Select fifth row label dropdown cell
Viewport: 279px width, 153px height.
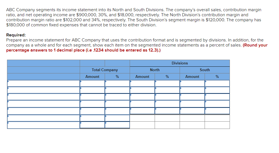pyautogui.click(x=44, y=111)
